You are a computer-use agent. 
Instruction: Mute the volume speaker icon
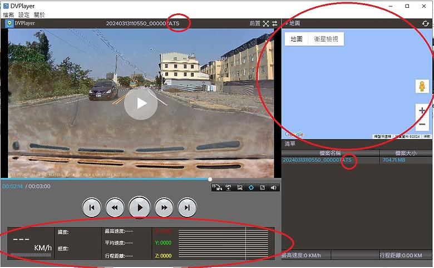point(274,187)
